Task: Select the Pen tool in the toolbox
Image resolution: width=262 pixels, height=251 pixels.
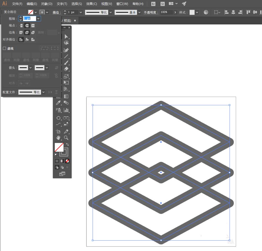Action: (x=66, y=50)
